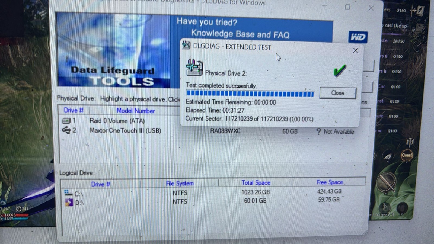Viewport: 434px width, 244px height.
Task: Click the WD logo
Action: 358,37
